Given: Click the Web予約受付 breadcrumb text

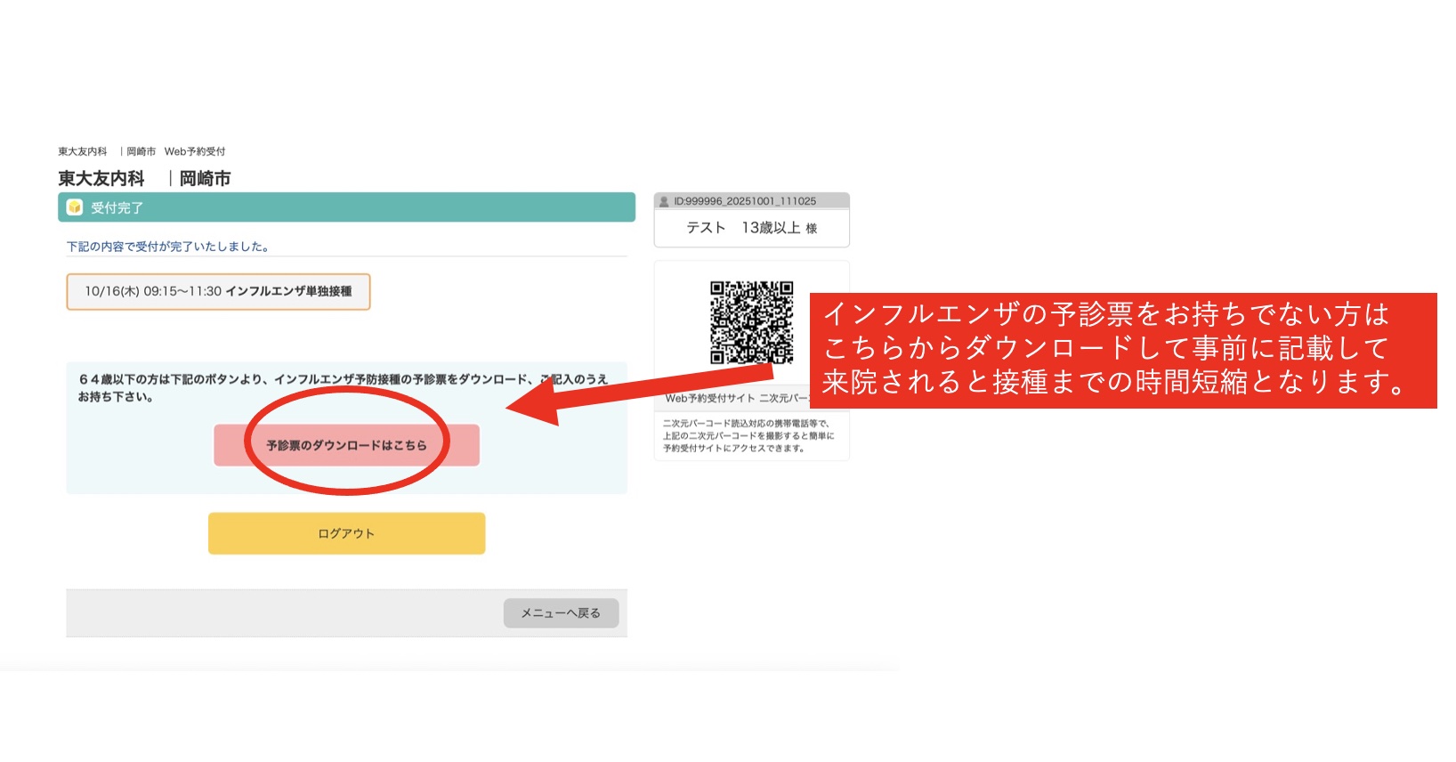Looking at the screenshot, I should point(195,151).
